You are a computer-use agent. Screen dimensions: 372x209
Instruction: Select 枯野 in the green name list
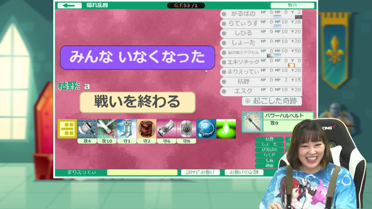click(x=270, y=139)
